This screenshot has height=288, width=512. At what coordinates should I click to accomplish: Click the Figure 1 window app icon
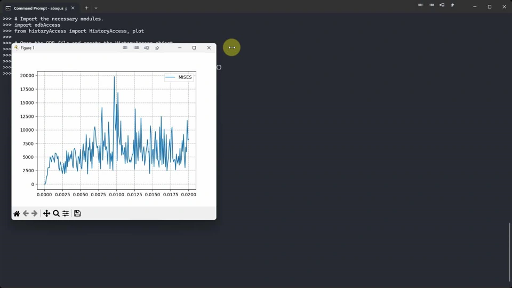point(17,47)
